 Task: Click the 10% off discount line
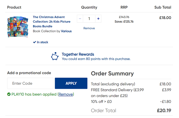pyautogui.click(x=101, y=101)
